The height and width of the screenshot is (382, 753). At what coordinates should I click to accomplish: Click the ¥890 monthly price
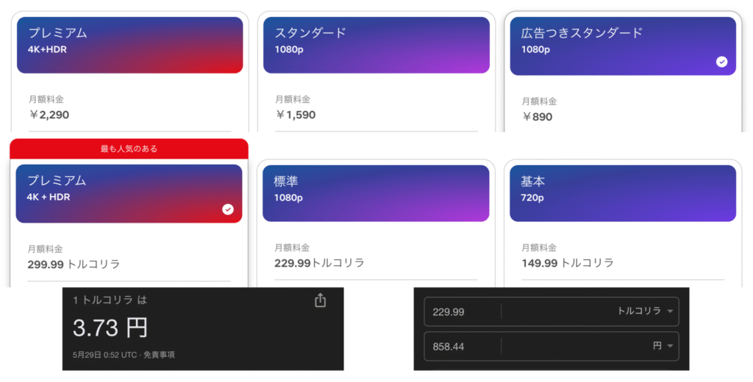(x=537, y=117)
